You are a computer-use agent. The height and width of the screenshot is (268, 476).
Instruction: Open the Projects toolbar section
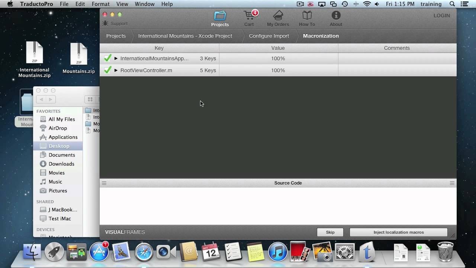pyautogui.click(x=220, y=19)
